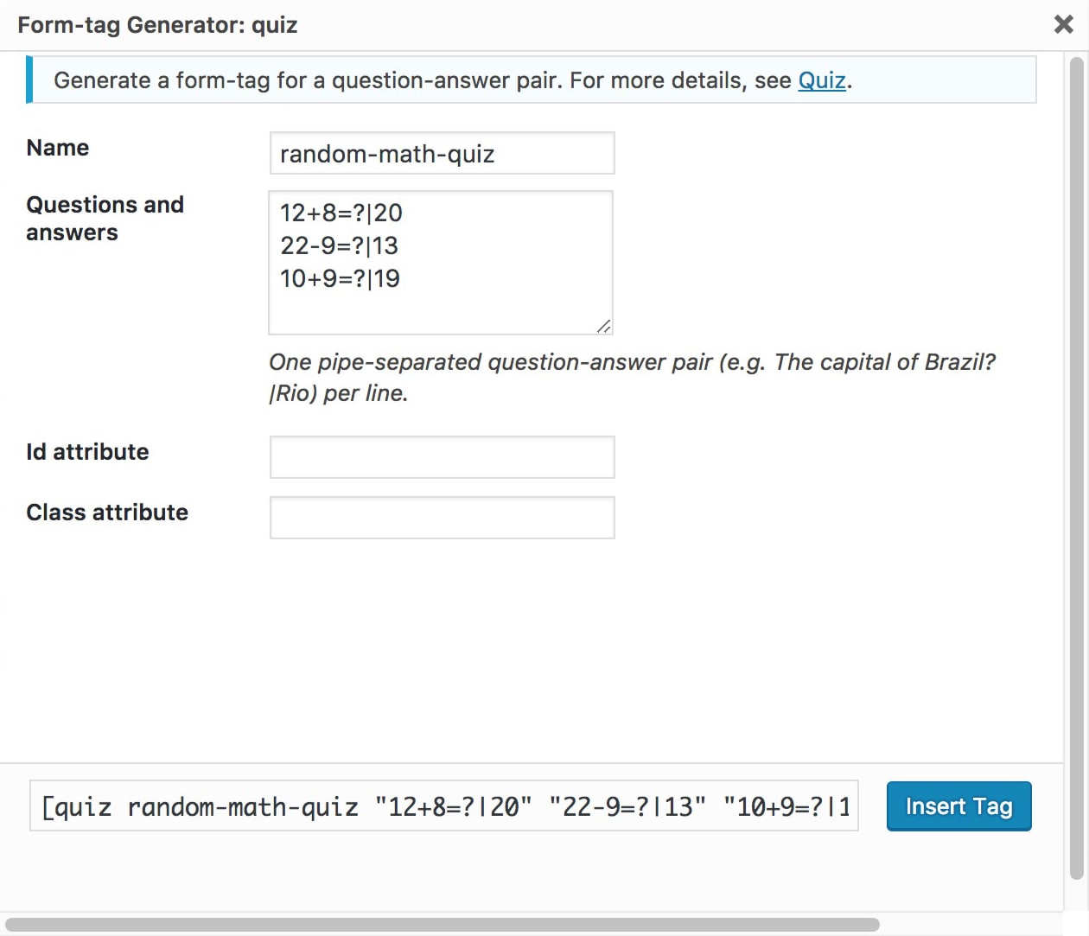Click the Class attribute label
1089x936 pixels.
point(106,512)
